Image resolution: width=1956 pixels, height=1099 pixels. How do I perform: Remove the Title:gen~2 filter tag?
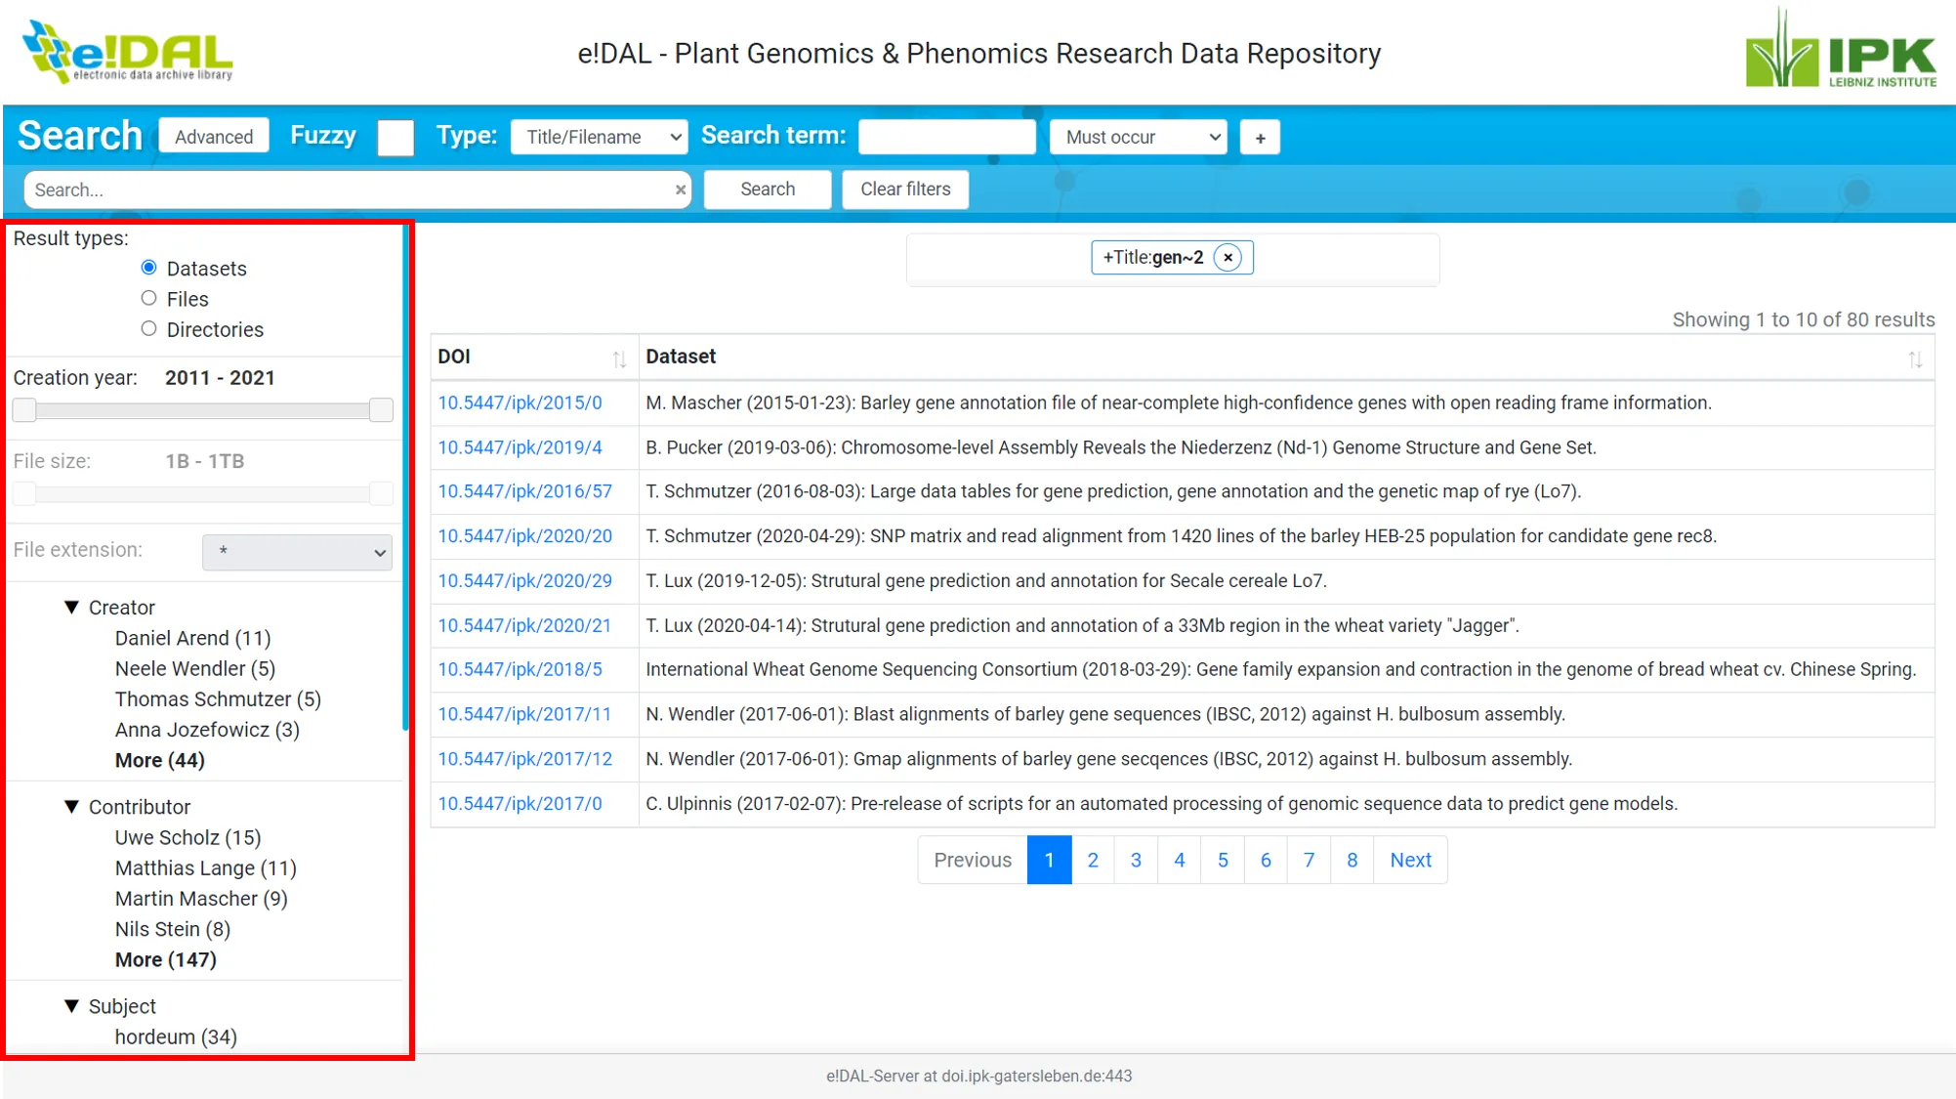1228,257
